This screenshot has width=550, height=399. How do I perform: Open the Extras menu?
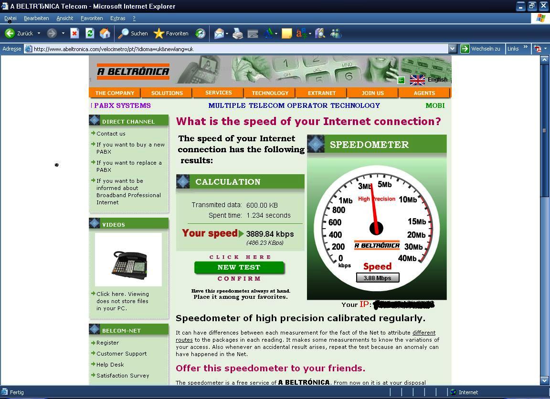[117, 18]
